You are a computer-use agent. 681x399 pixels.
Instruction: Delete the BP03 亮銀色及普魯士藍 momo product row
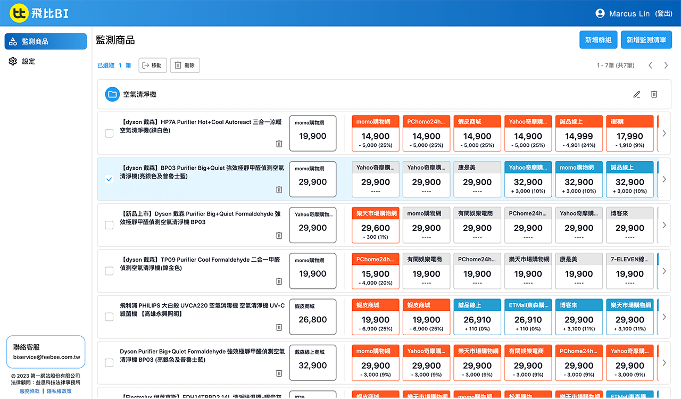[x=279, y=189]
